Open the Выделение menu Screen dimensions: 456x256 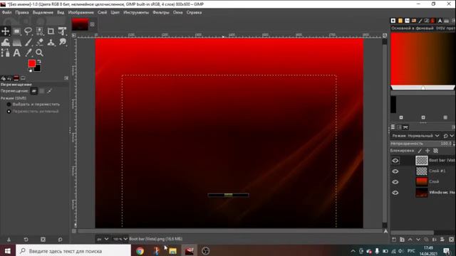(43, 13)
